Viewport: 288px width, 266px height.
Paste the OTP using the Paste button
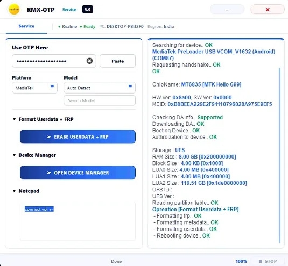click(x=117, y=61)
